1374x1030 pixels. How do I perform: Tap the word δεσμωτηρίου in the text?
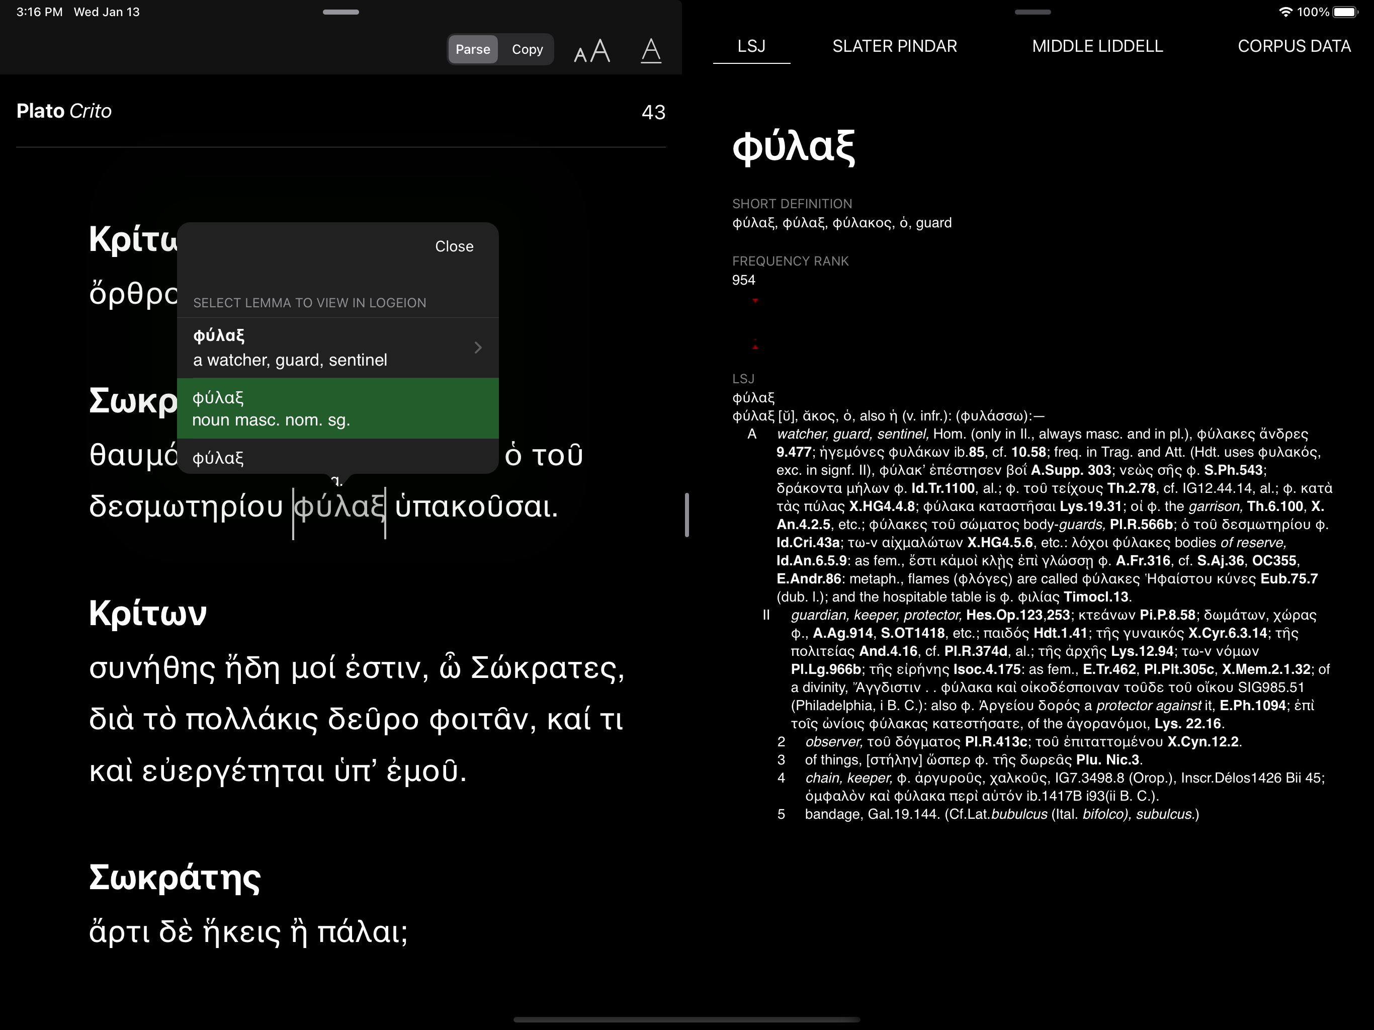[187, 506]
